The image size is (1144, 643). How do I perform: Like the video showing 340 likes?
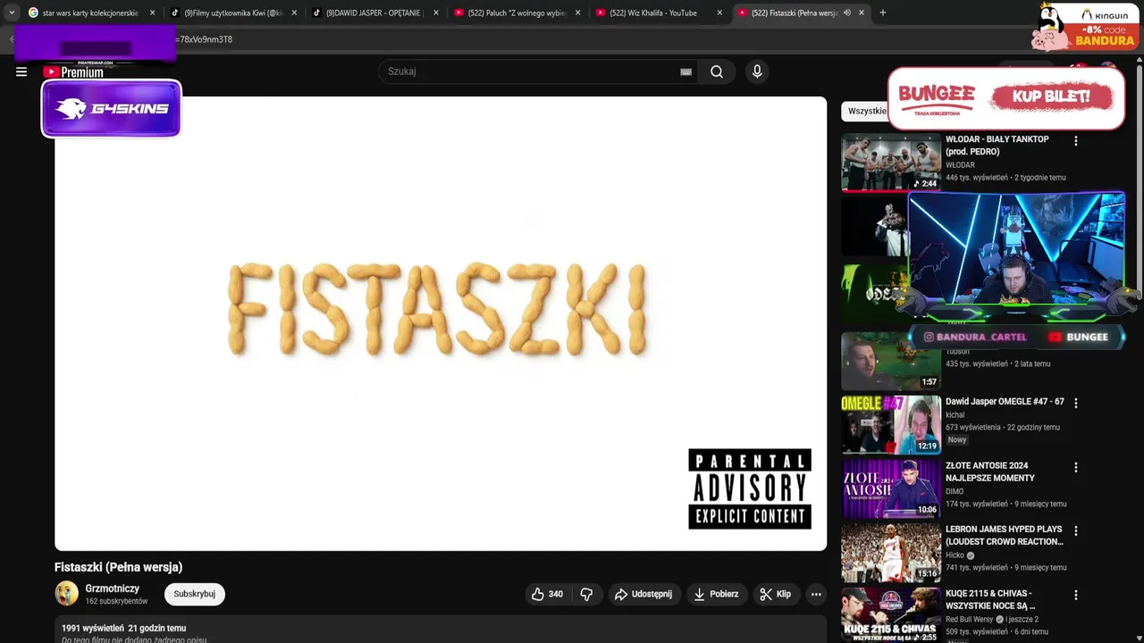point(547,594)
